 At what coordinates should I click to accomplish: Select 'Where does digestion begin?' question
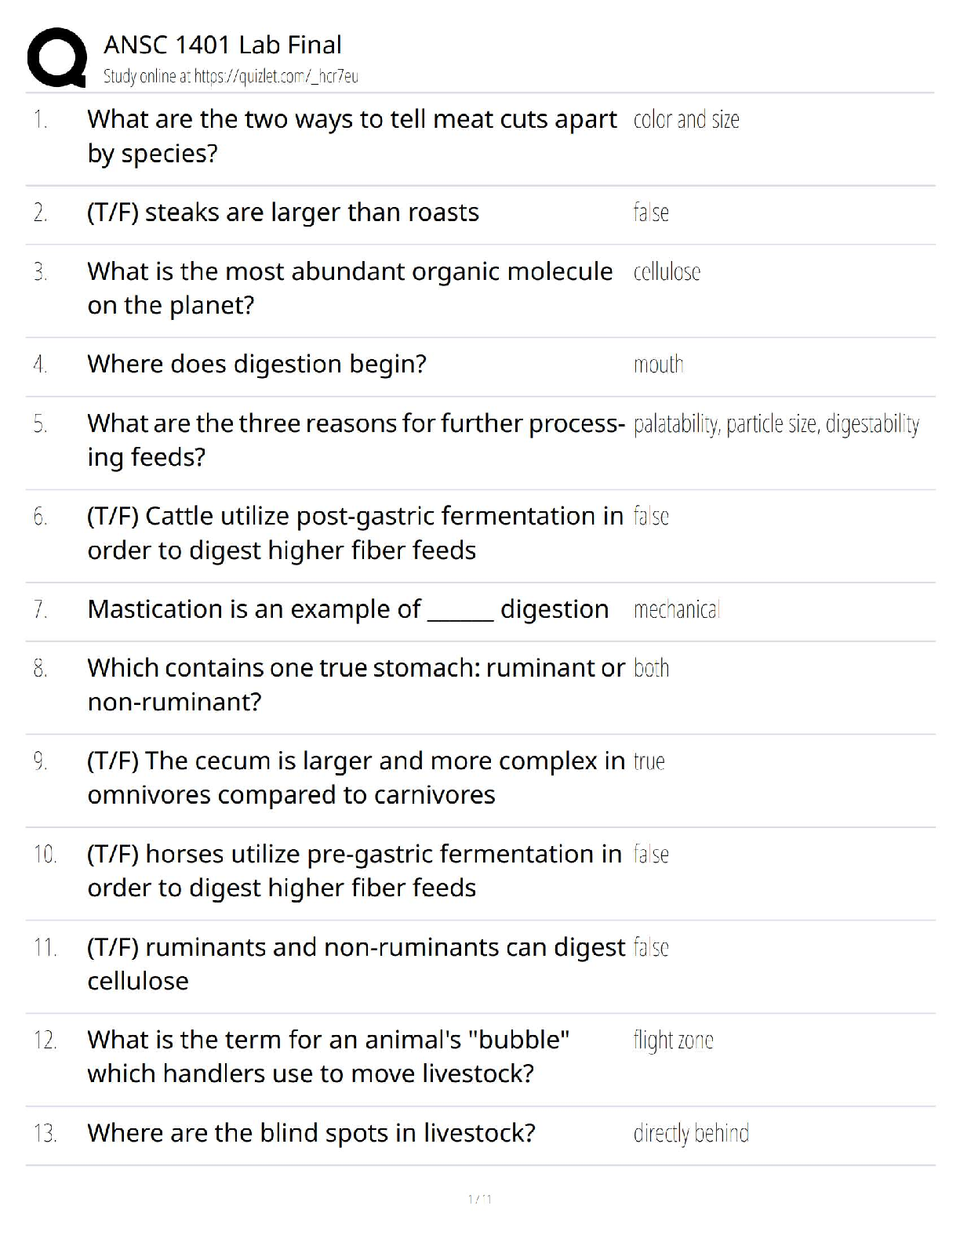(x=256, y=364)
